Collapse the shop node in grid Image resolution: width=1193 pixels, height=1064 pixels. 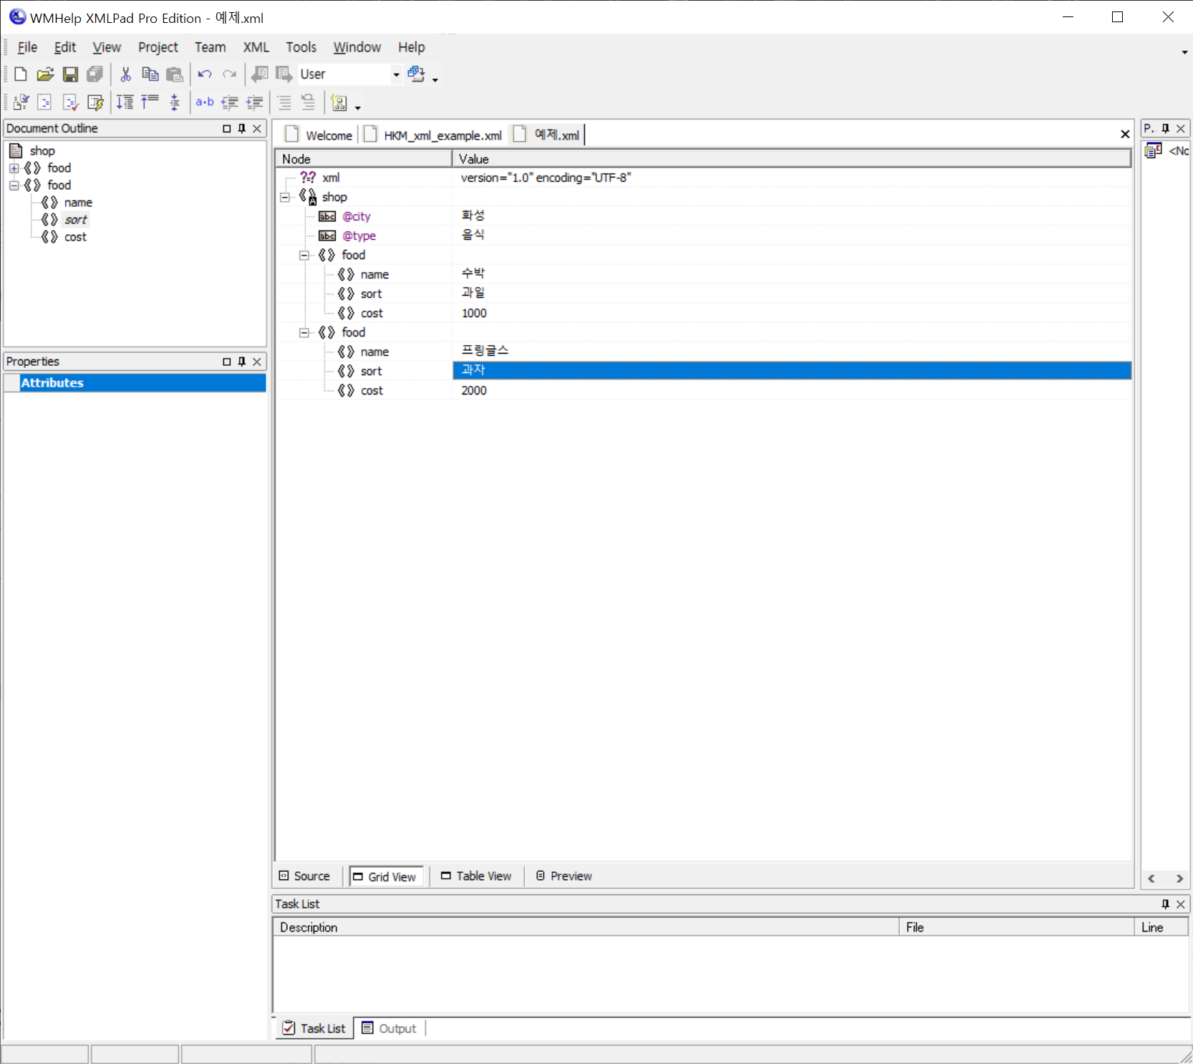(x=285, y=197)
